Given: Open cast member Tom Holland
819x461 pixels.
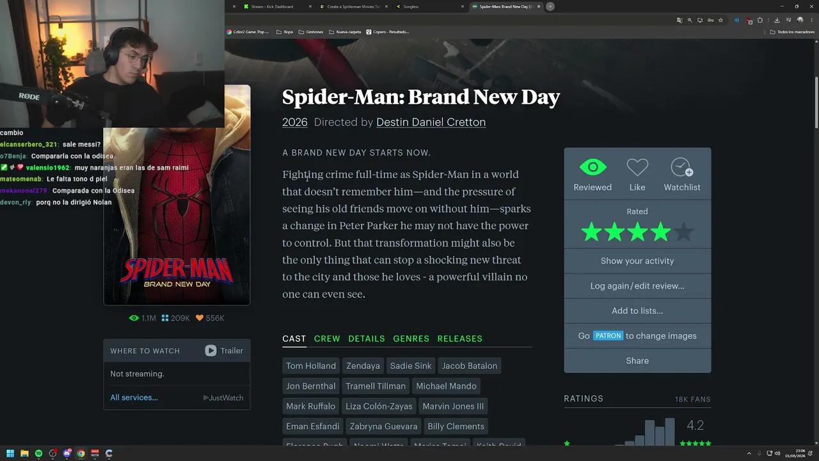Looking at the screenshot, I should tap(311, 366).
